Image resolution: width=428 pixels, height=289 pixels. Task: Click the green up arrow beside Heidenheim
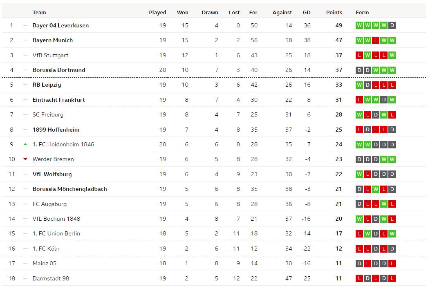click(x=25, y=144)
